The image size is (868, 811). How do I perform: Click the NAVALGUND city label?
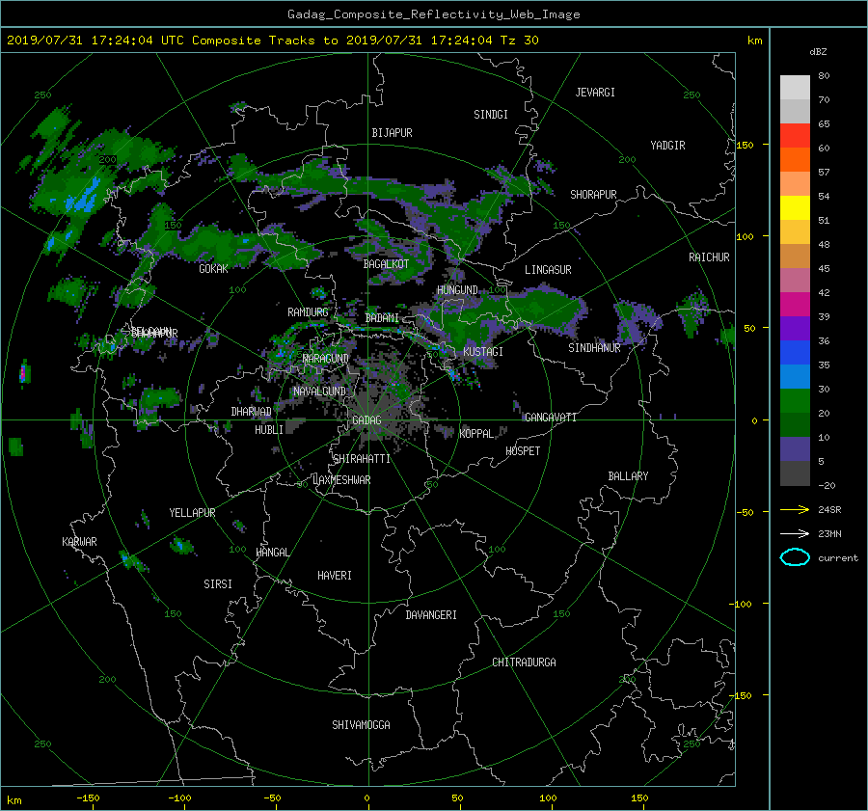[319, 392]
